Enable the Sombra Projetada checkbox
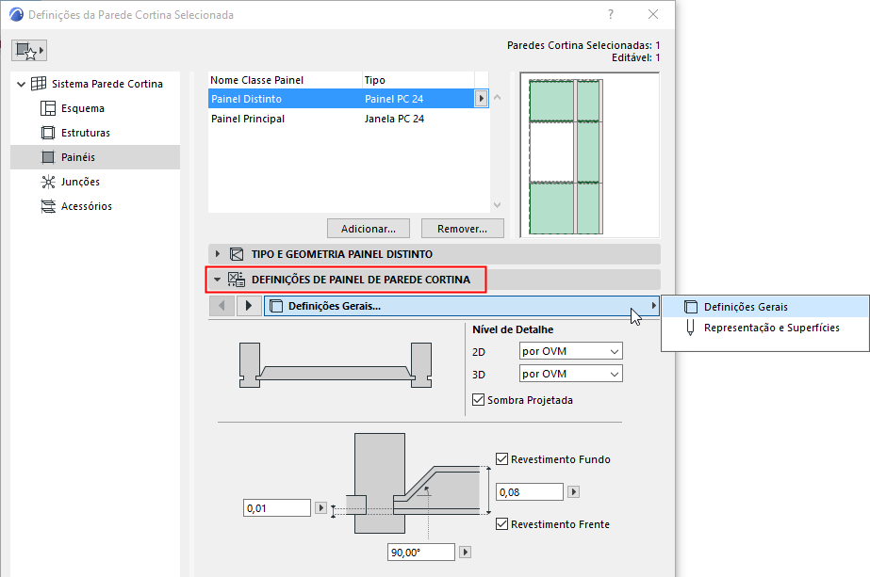870x577 pixels. (x=477, y=398)
